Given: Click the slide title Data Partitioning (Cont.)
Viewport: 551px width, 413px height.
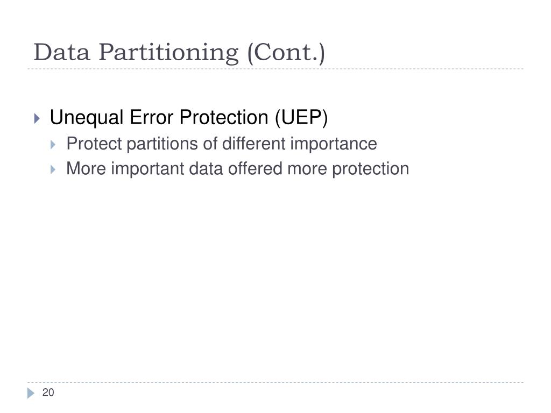Looking at the screenshot, I should coord(179,53).
